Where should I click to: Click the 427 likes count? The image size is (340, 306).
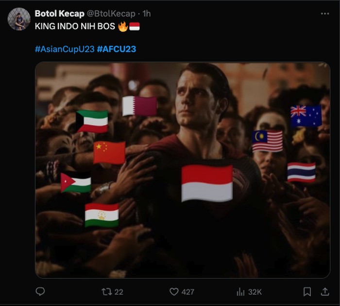point(188,292)
